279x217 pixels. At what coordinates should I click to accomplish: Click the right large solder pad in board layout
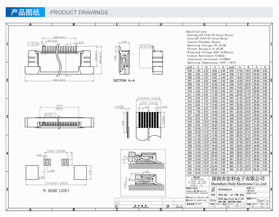pos(80,173)
